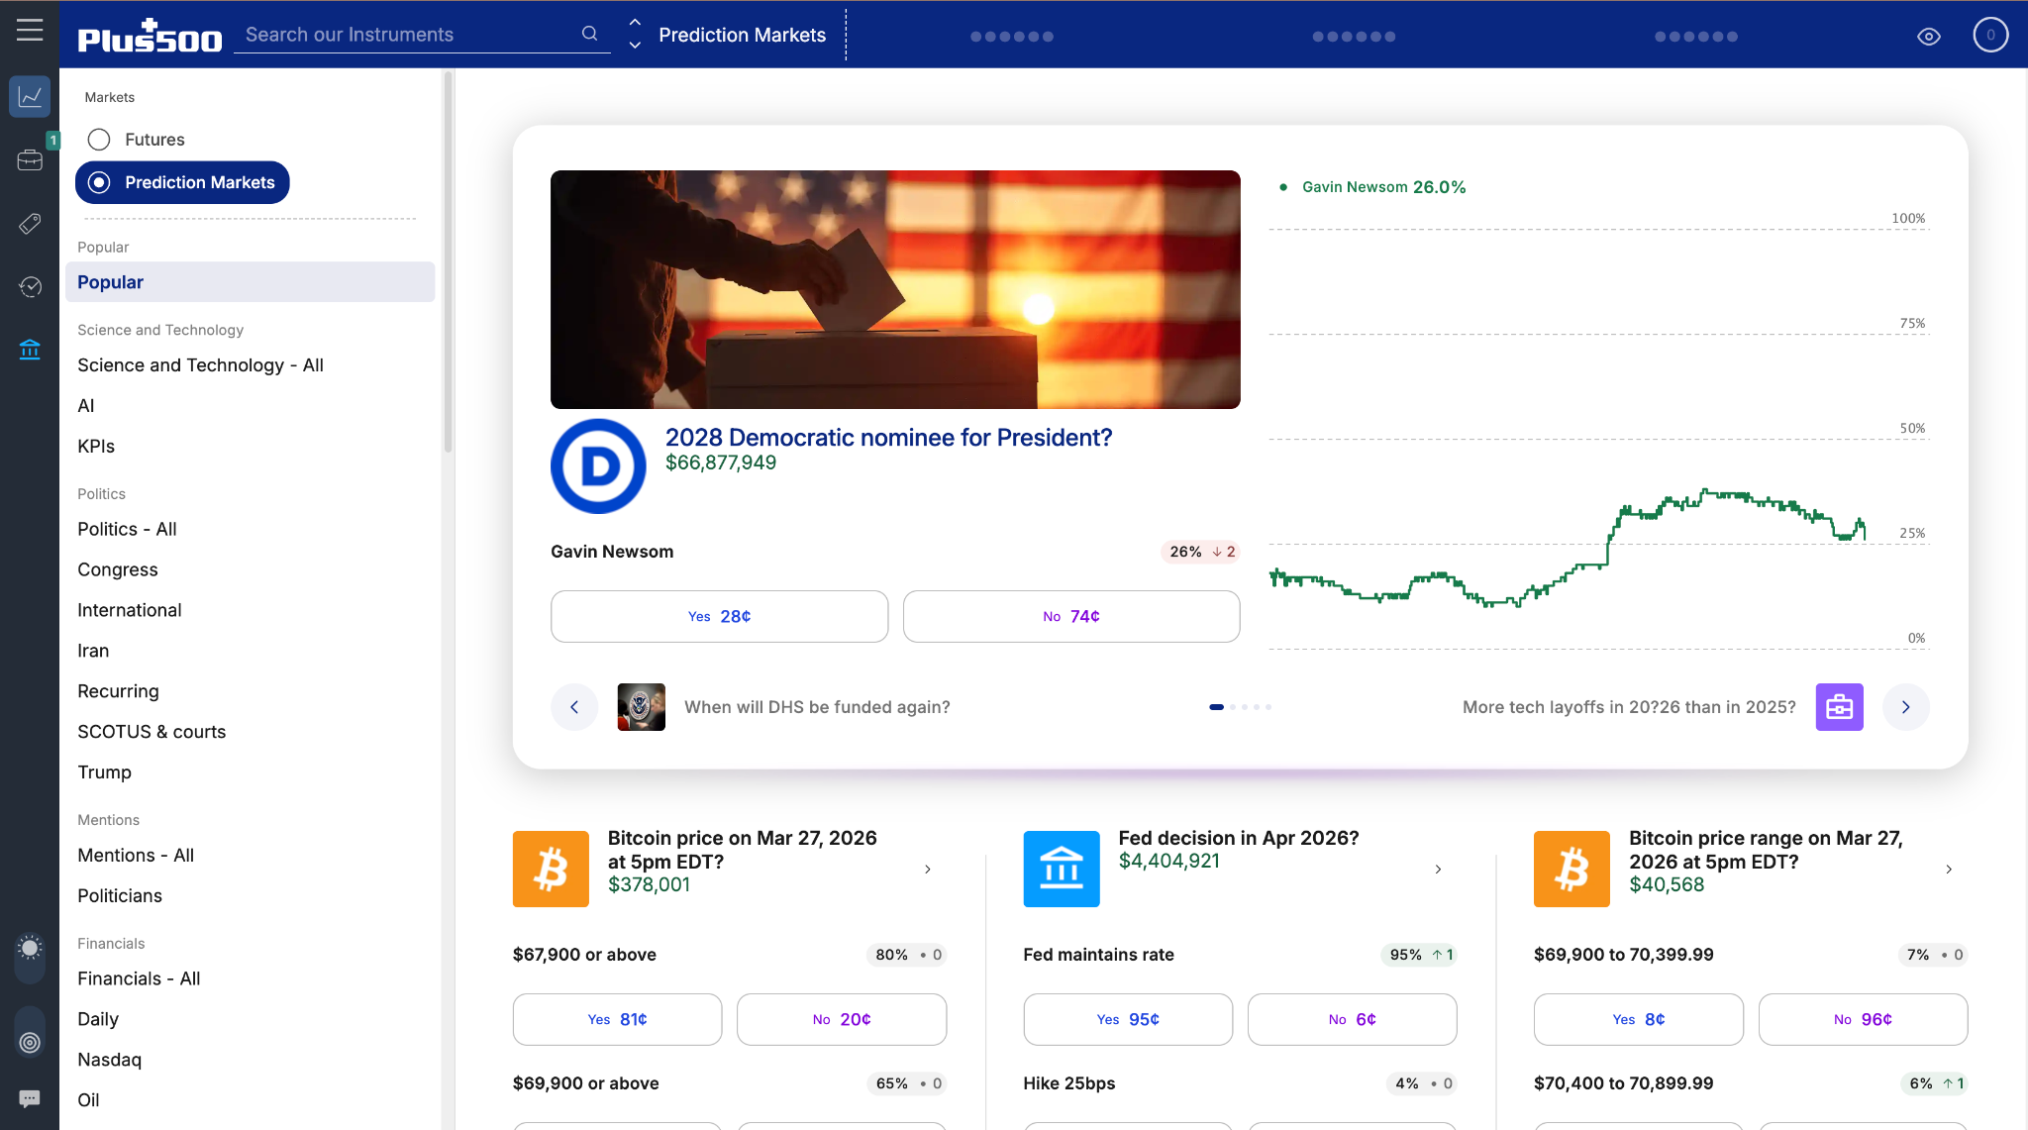Image resolution: width=2028 pixels, height=1130 pixels.
Task: Click the price tag orders icon
Action: click(30, 224)
